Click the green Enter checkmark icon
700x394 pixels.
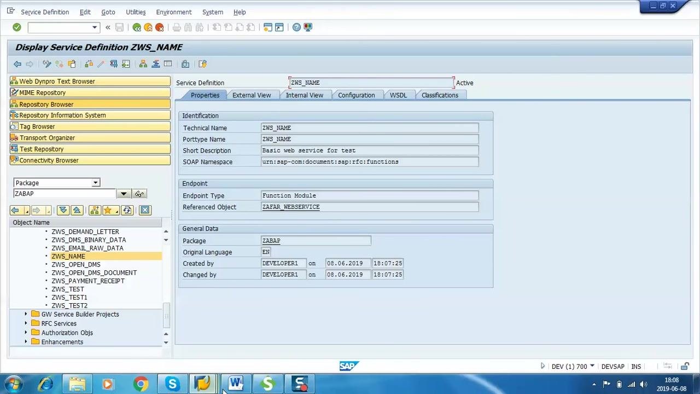pos(17,27)
